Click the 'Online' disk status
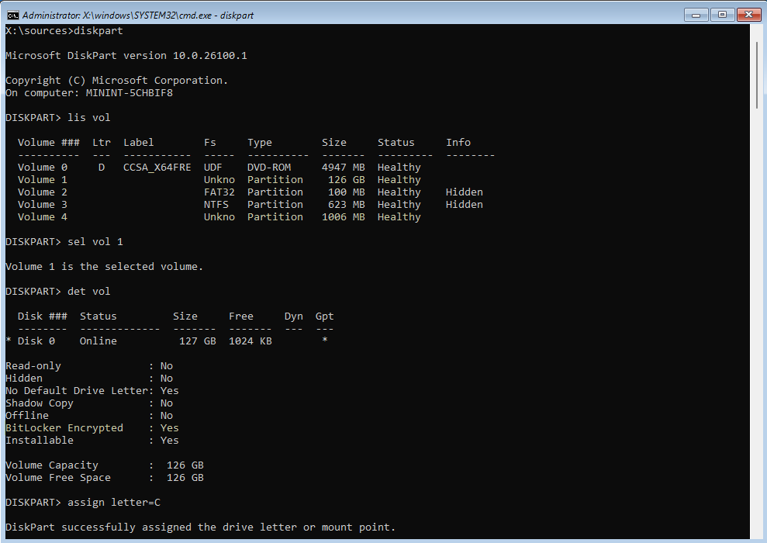Screen dimensions: 767x543 click(x=98, y=341)
